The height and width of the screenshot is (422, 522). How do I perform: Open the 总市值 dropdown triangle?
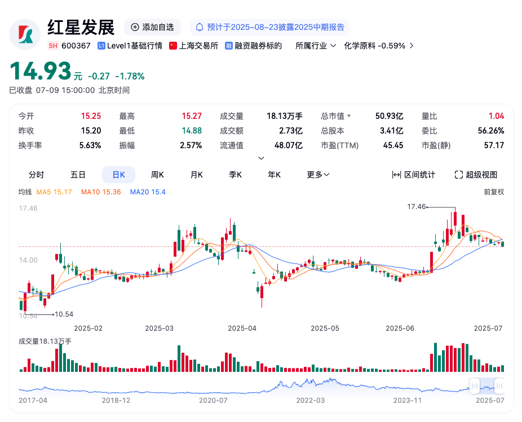coord(349,116)
